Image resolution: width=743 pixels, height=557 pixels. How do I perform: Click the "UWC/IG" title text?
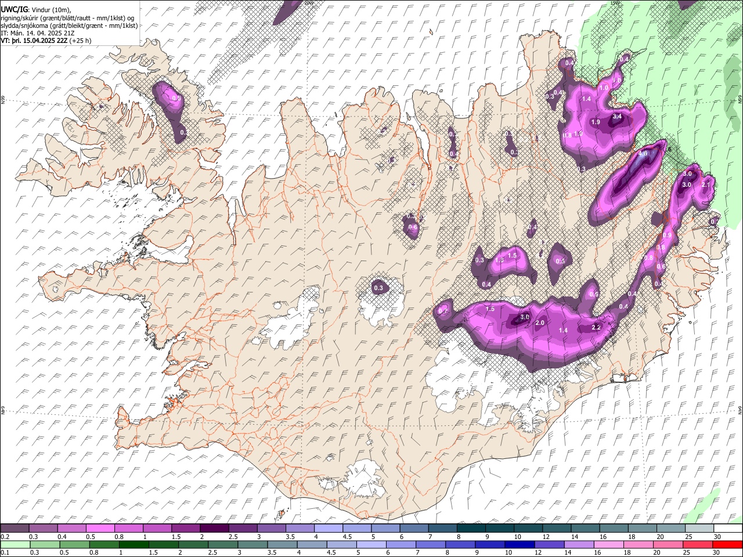tap(13, 9)
